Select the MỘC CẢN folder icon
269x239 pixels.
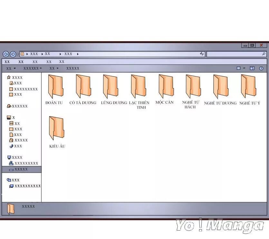coord(166,86)
